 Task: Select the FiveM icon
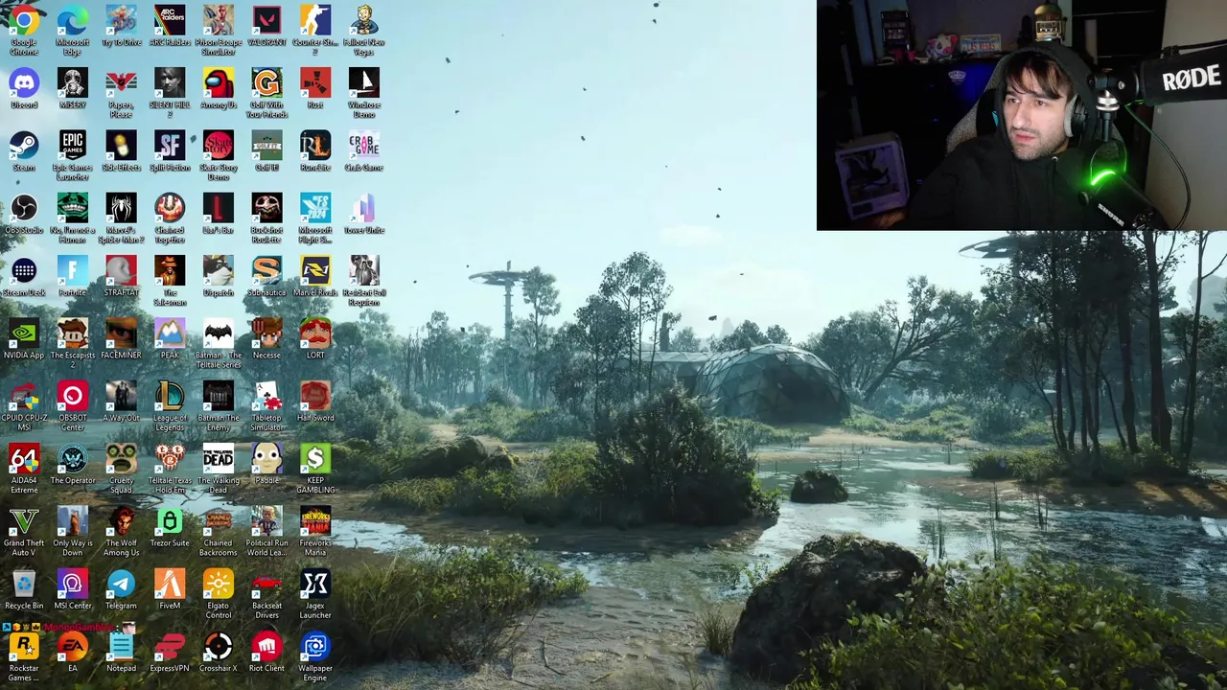[170, 584]
